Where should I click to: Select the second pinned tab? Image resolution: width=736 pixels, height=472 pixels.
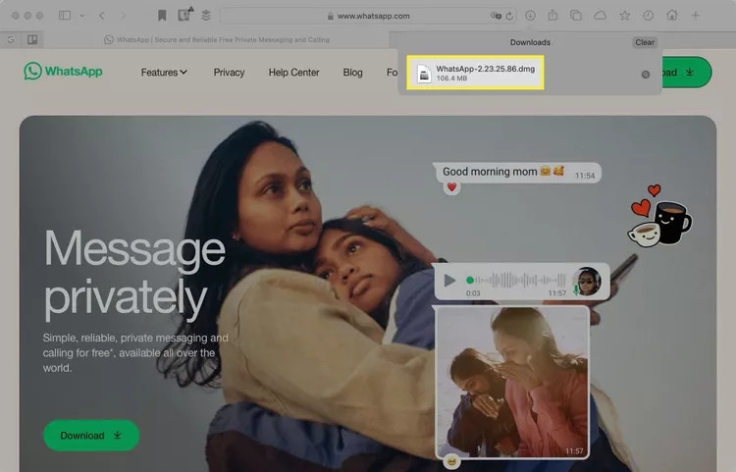(32, 40)
